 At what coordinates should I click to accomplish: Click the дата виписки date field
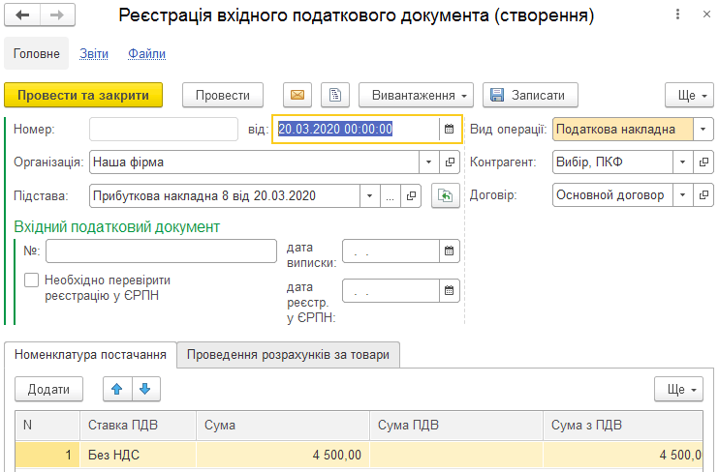point(391,251)
